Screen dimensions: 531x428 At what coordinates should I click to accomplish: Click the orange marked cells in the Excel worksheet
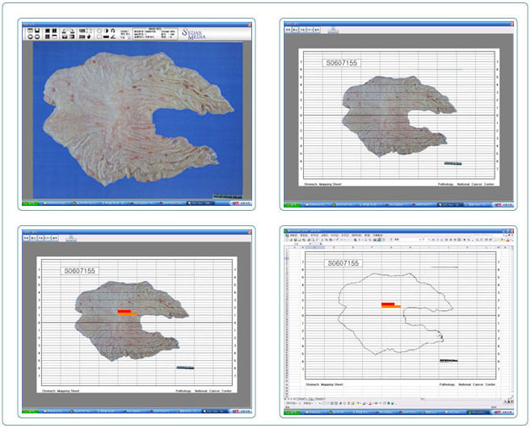click(391, 307)
